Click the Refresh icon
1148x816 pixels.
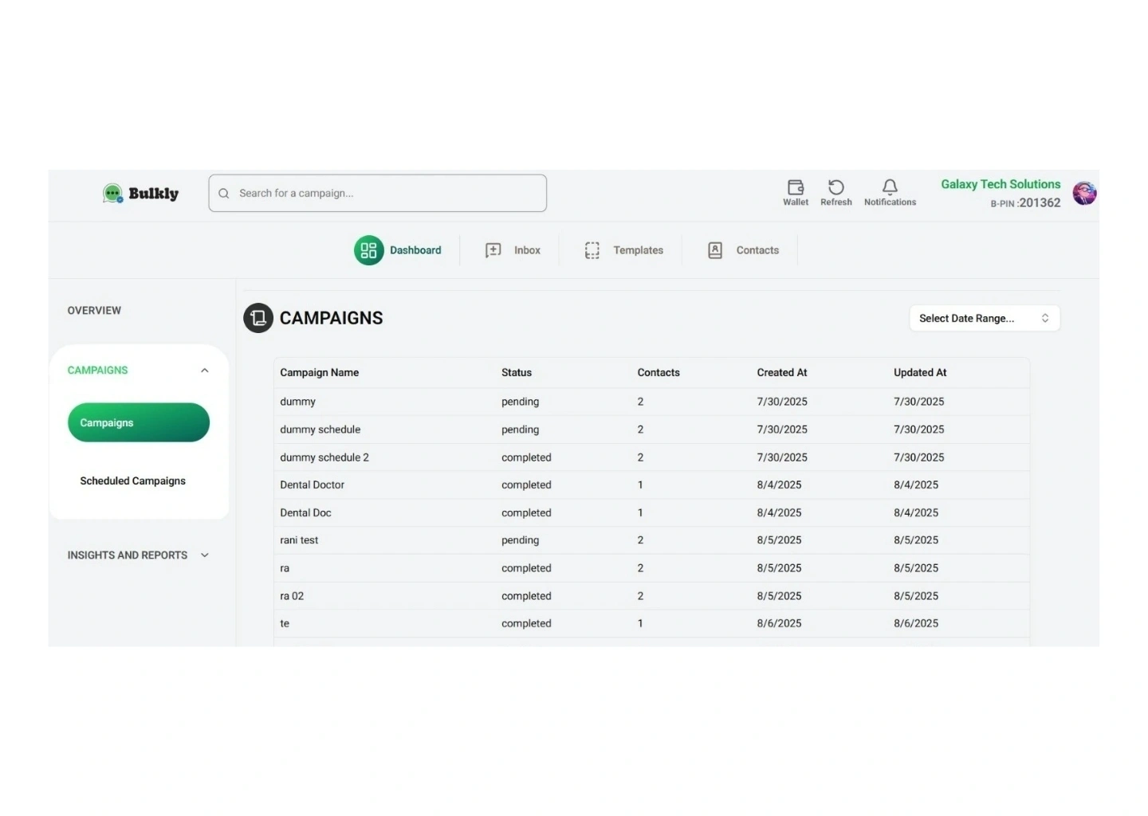[835, 188]
